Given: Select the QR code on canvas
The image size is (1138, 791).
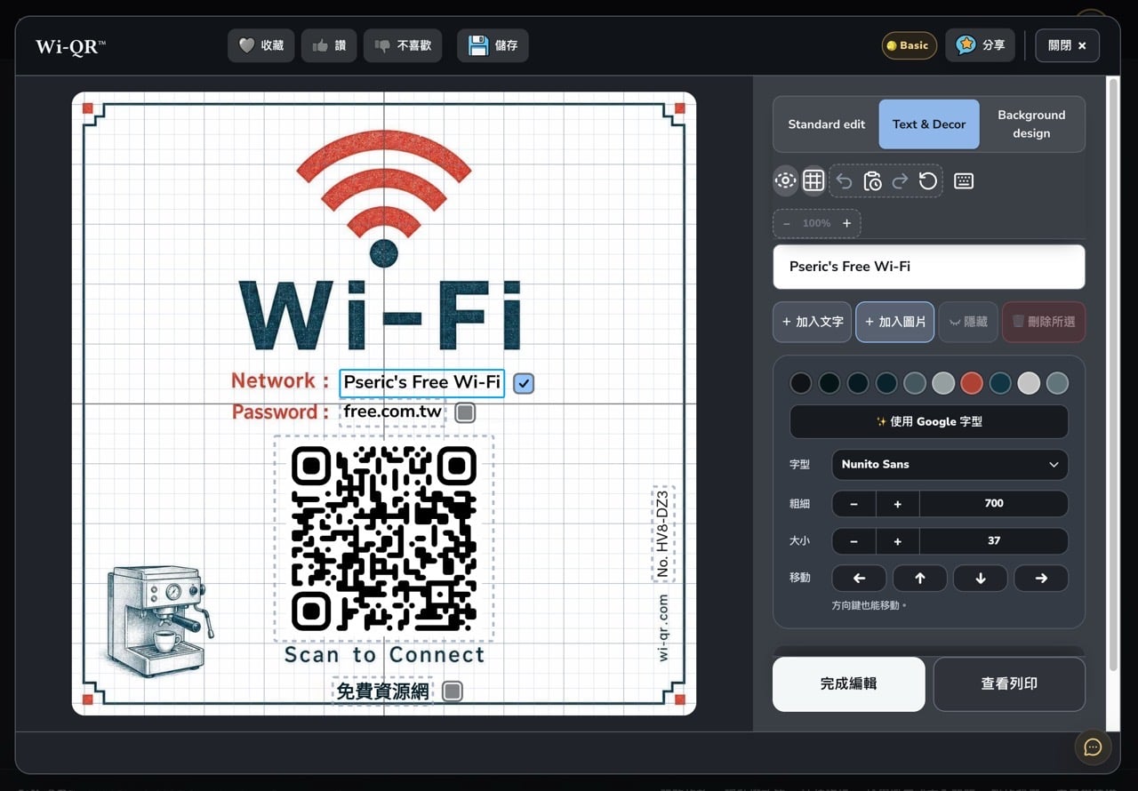Looking at the screenshot, I should [383, 539].
